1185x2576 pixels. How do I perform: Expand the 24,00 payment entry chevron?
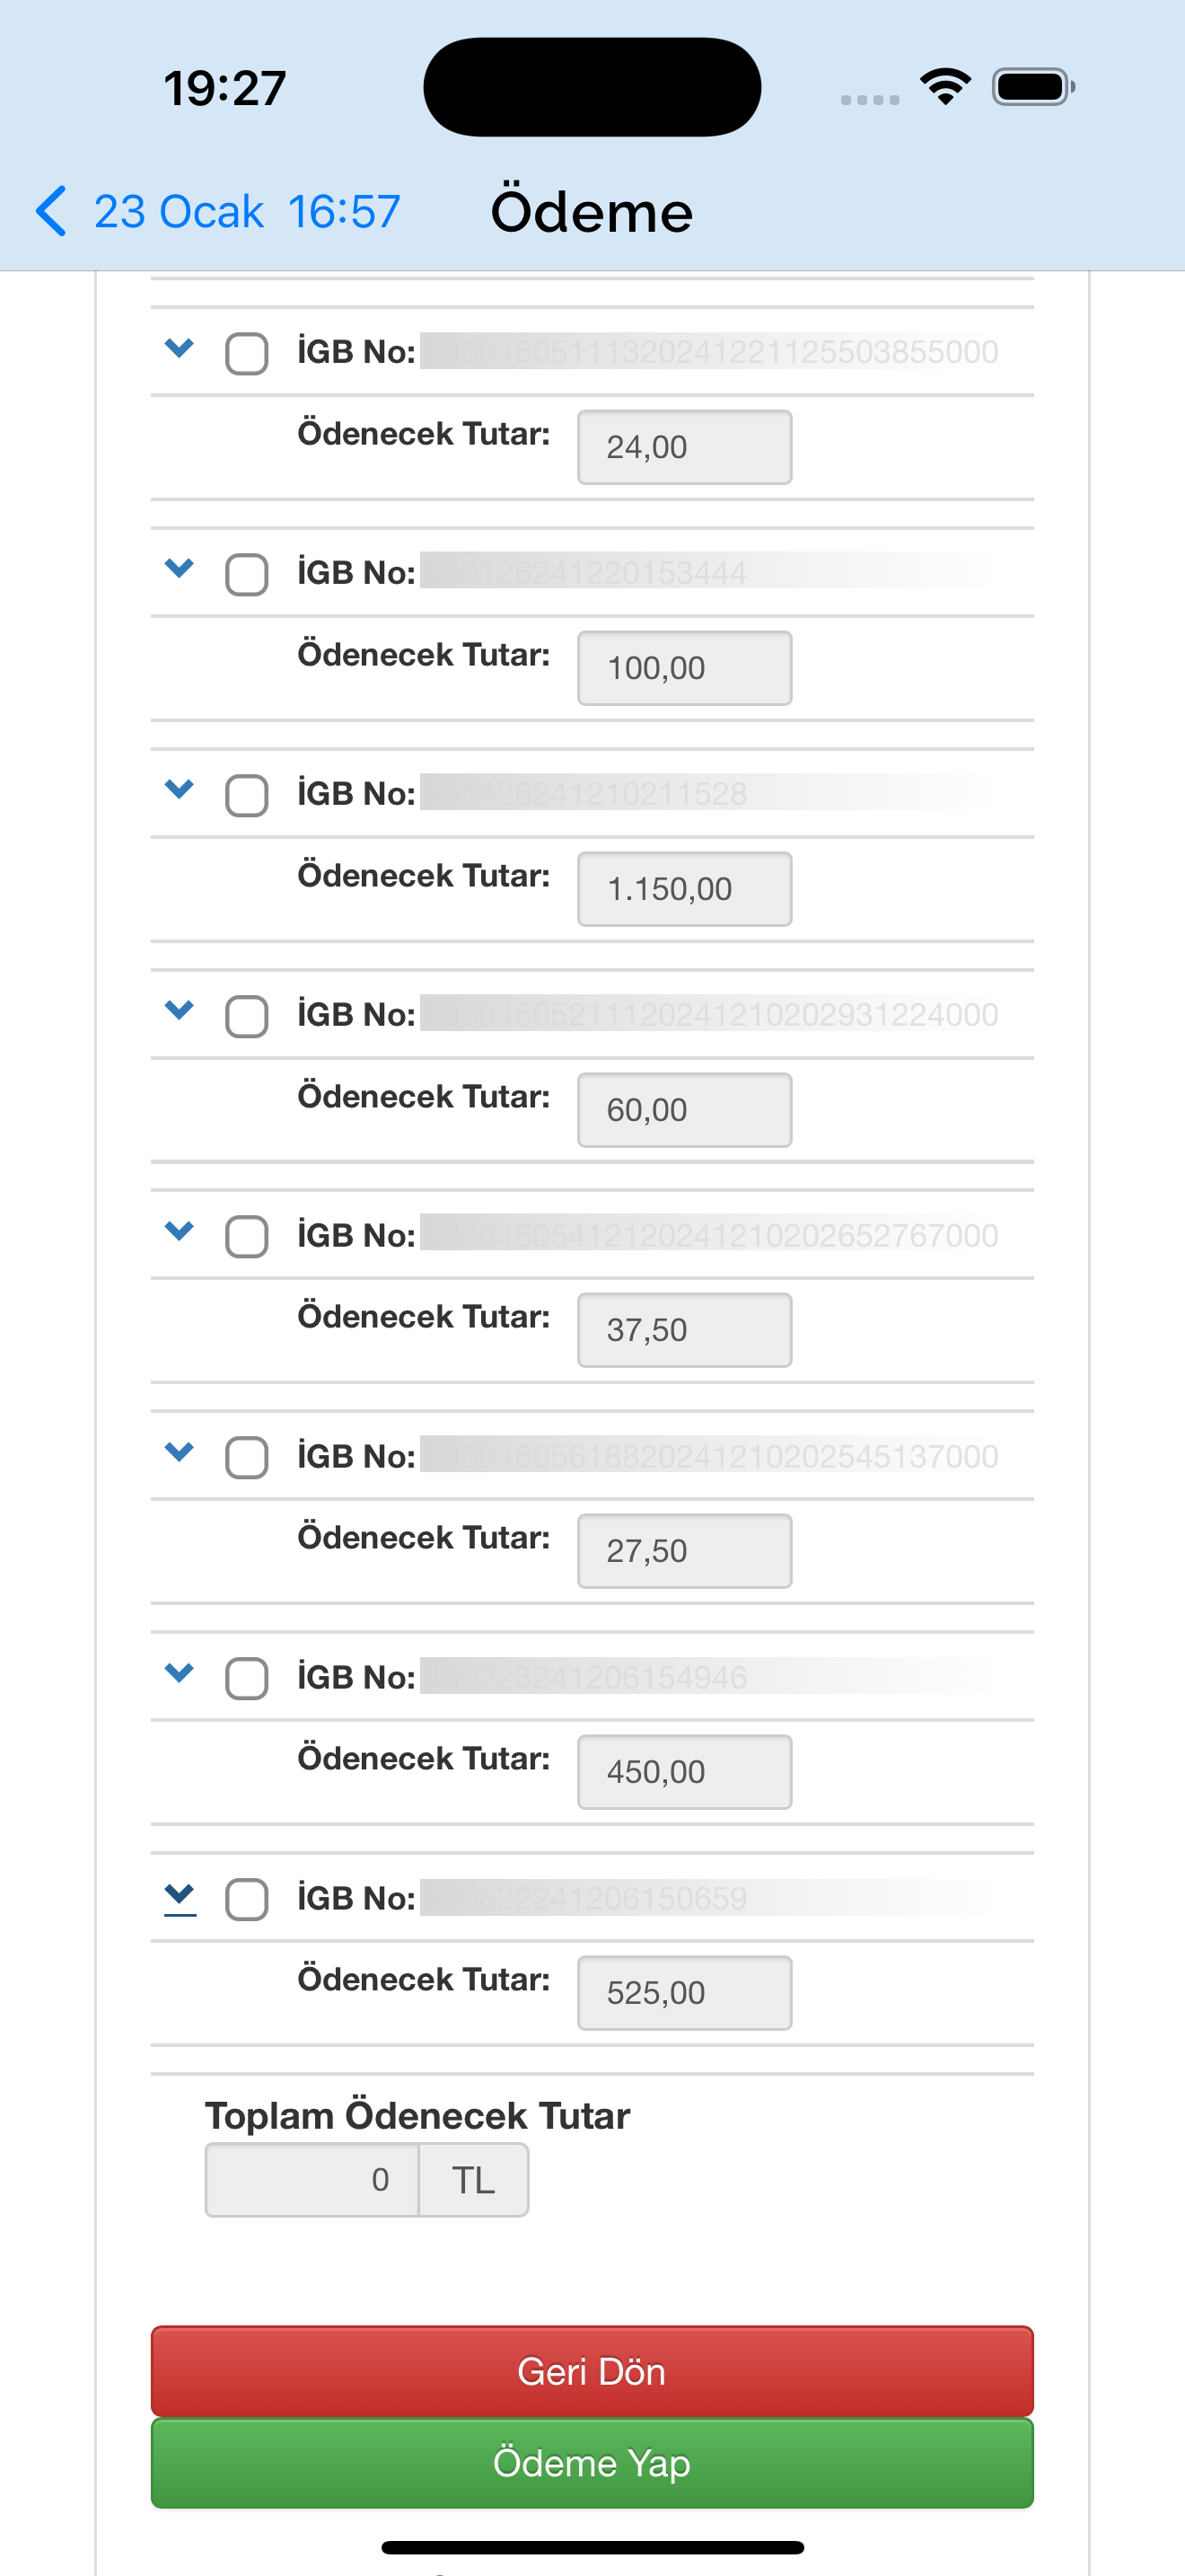click(179, 349)
